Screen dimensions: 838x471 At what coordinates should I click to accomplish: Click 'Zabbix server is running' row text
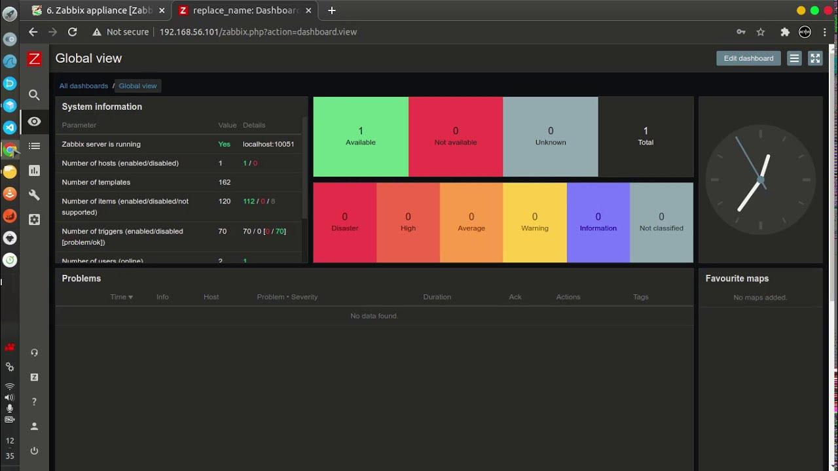coord(101,144)
